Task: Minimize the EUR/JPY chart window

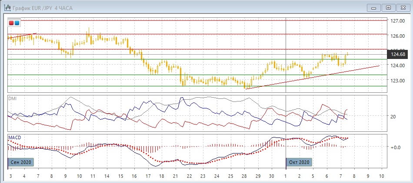Action: (374, 8)
